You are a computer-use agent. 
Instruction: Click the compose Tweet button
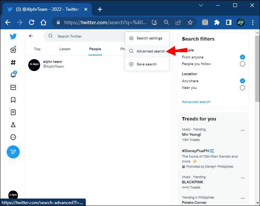(13, 152)
